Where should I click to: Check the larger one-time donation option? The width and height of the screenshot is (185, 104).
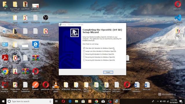click(x=84, y=51)
